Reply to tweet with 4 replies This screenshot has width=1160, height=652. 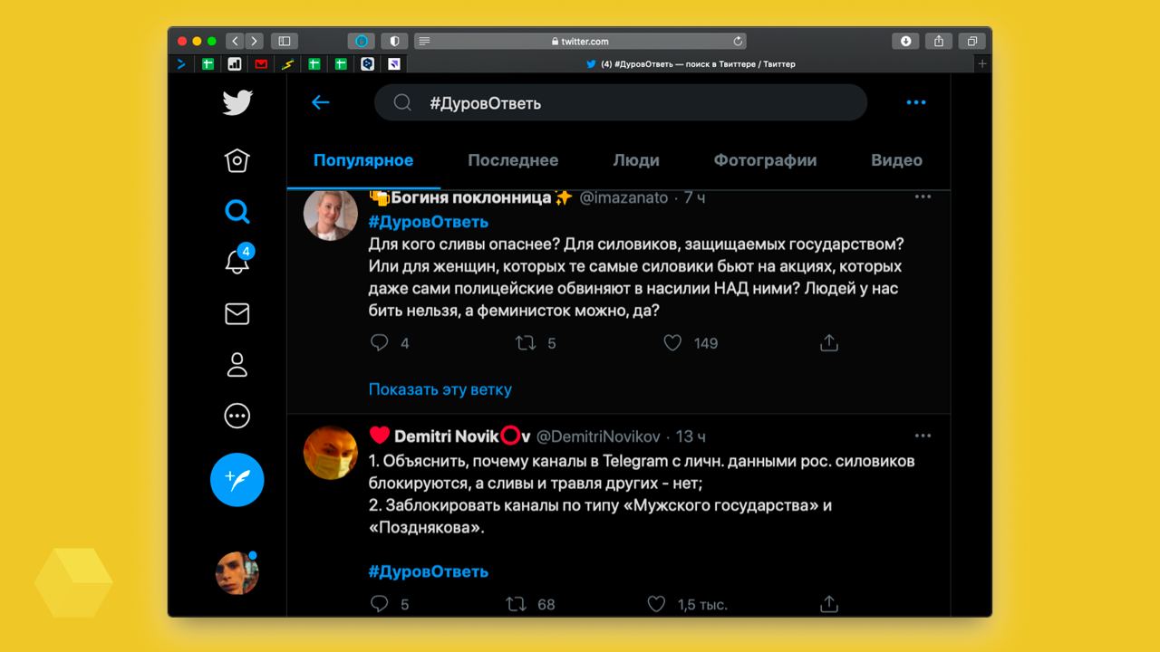click(380, 343)
